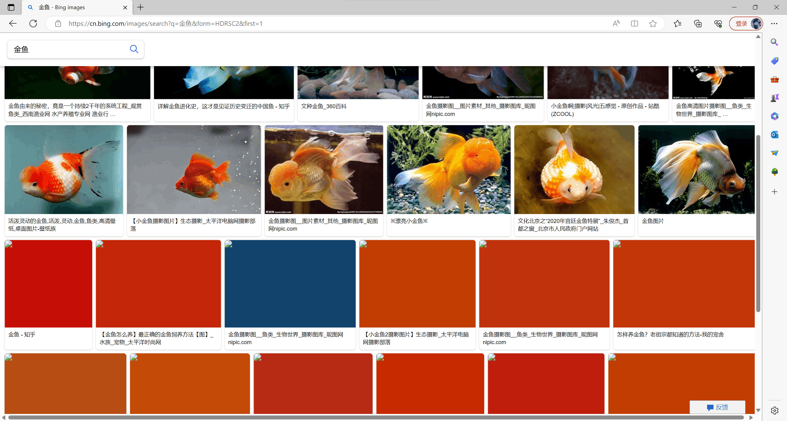Click the browser back arrow
This screenshot has height=421, width=787.
click(x=13, y=23)
